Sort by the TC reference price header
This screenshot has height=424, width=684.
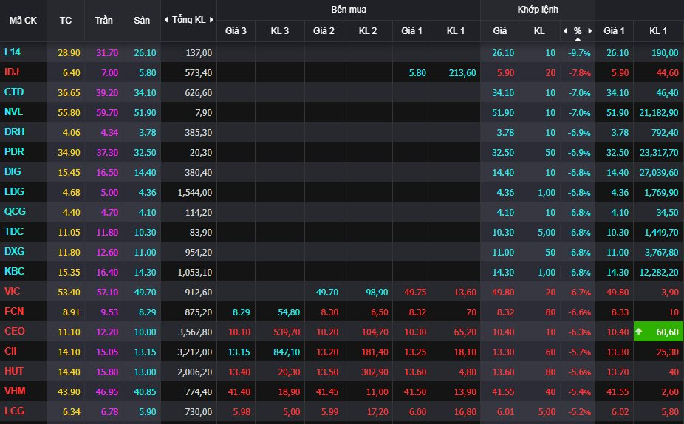tap(66, 20)
